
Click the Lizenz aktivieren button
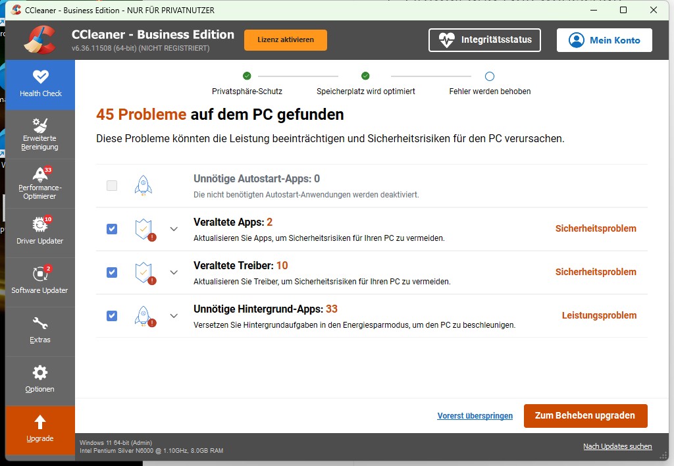(x=286, y=40)
